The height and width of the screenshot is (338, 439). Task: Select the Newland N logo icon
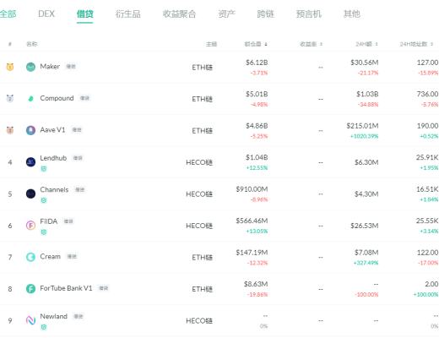click(x=30, y=320)
